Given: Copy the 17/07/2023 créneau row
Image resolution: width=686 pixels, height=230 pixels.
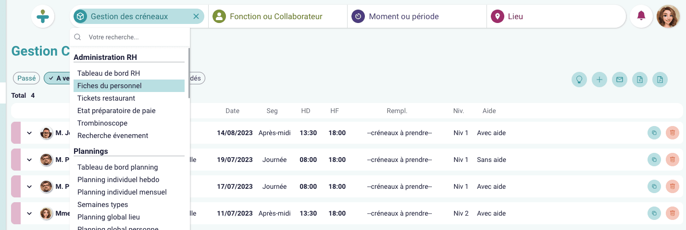Looking at the screenshot, I should pos(654,186).
